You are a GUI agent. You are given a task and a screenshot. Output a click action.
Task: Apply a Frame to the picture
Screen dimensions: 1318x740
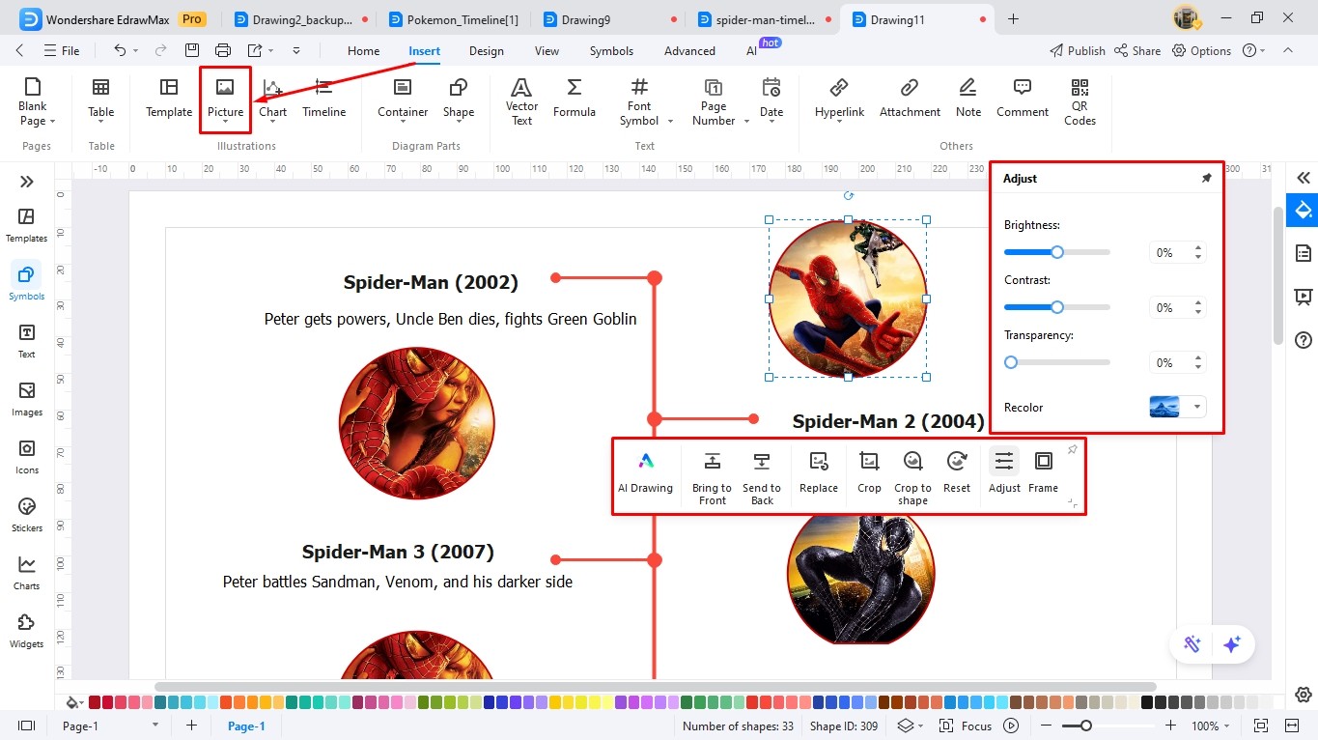tap(1043, 473)
